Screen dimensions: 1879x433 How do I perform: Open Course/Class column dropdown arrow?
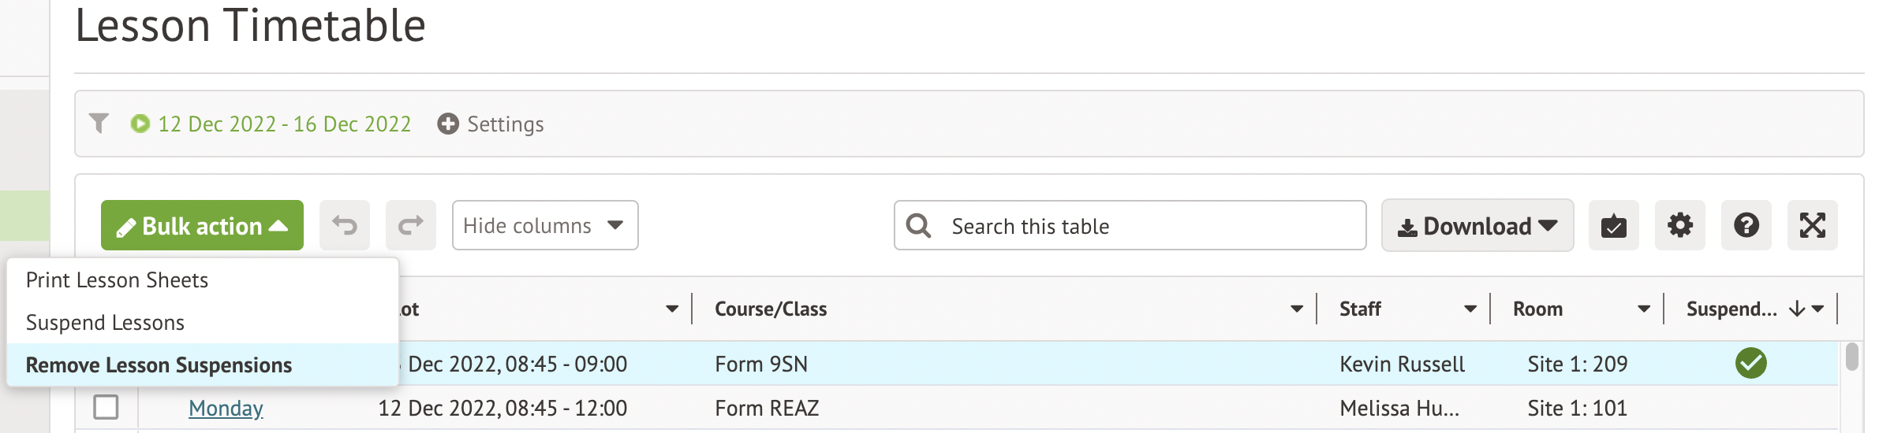1296,309
